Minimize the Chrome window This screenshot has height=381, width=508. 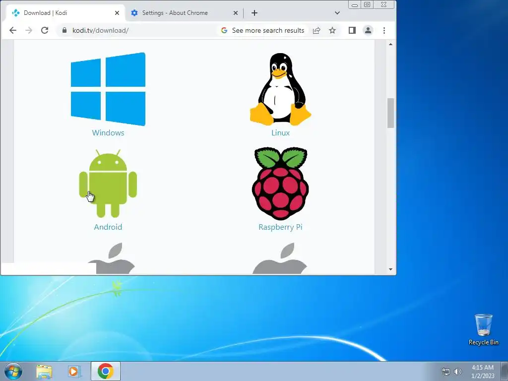click(x=355, y=4)
